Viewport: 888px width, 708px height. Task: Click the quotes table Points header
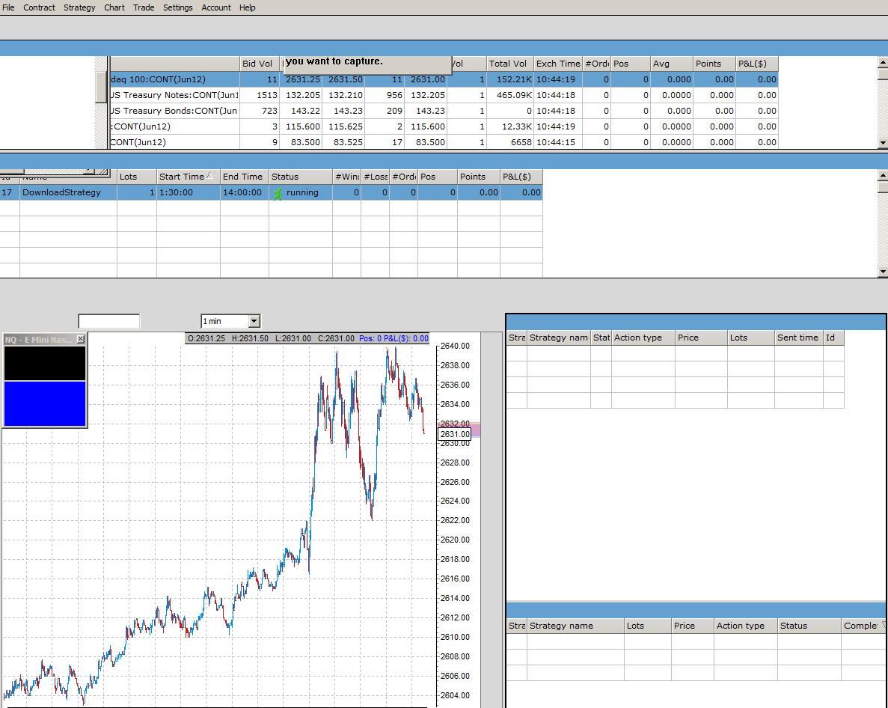[x=714, y=64]
